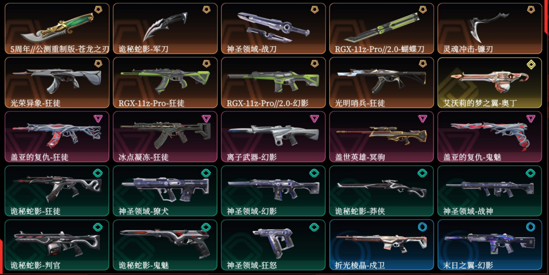
Task: Click the green tier icon on 诡秘蛇影-狂徒
Action: [x=98, y=173]
